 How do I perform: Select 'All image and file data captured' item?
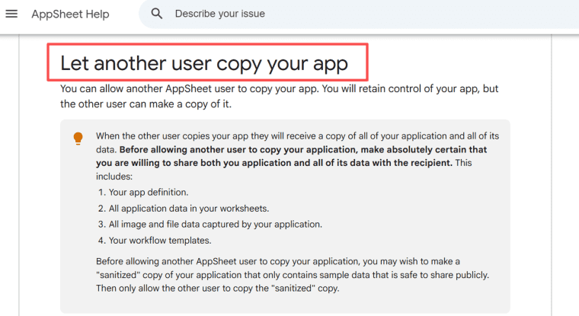[x=216, y=225]
